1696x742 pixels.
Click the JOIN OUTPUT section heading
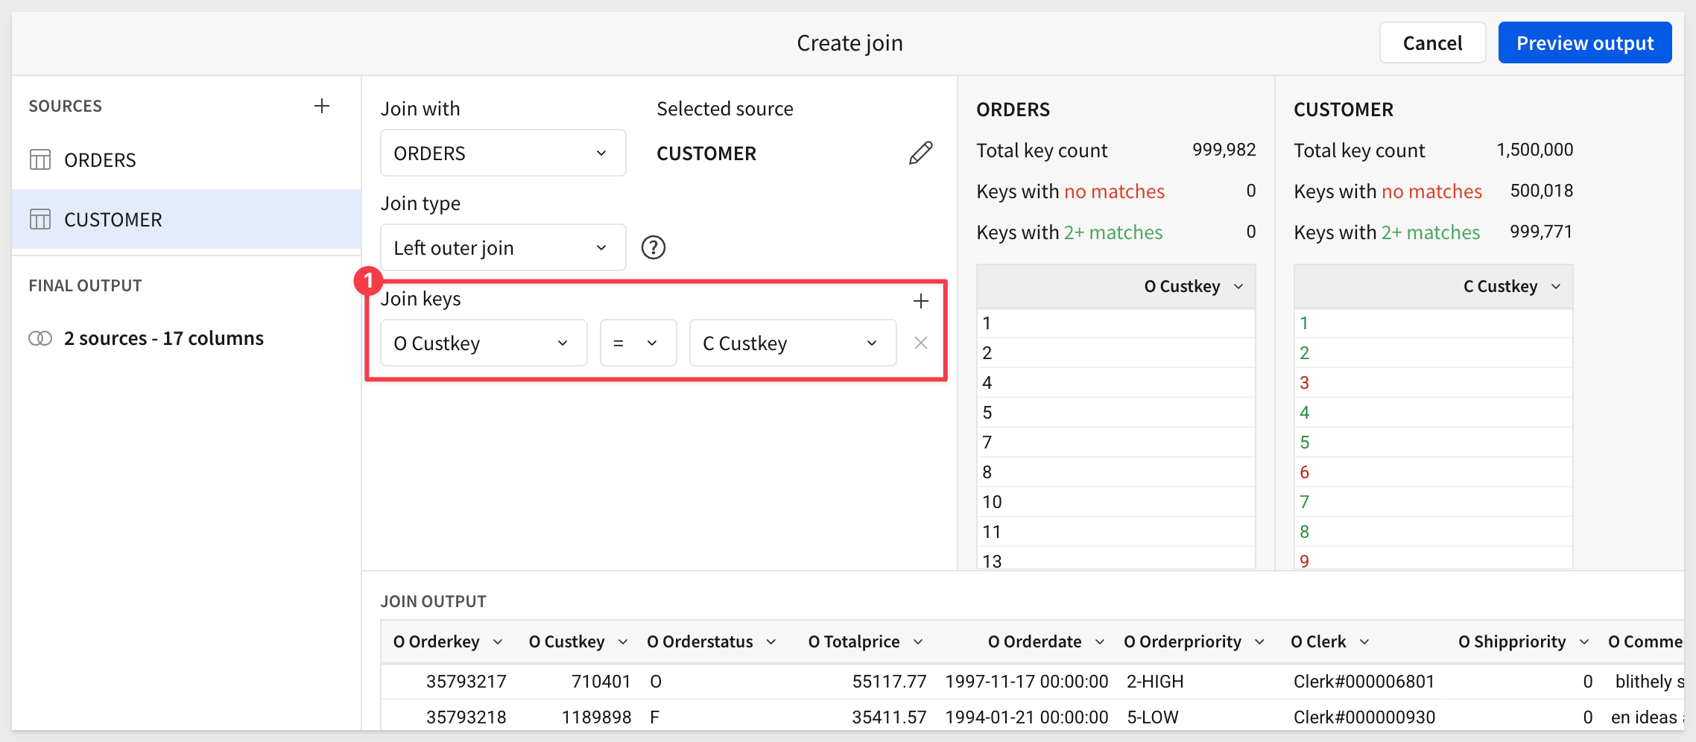click(434, 602)
